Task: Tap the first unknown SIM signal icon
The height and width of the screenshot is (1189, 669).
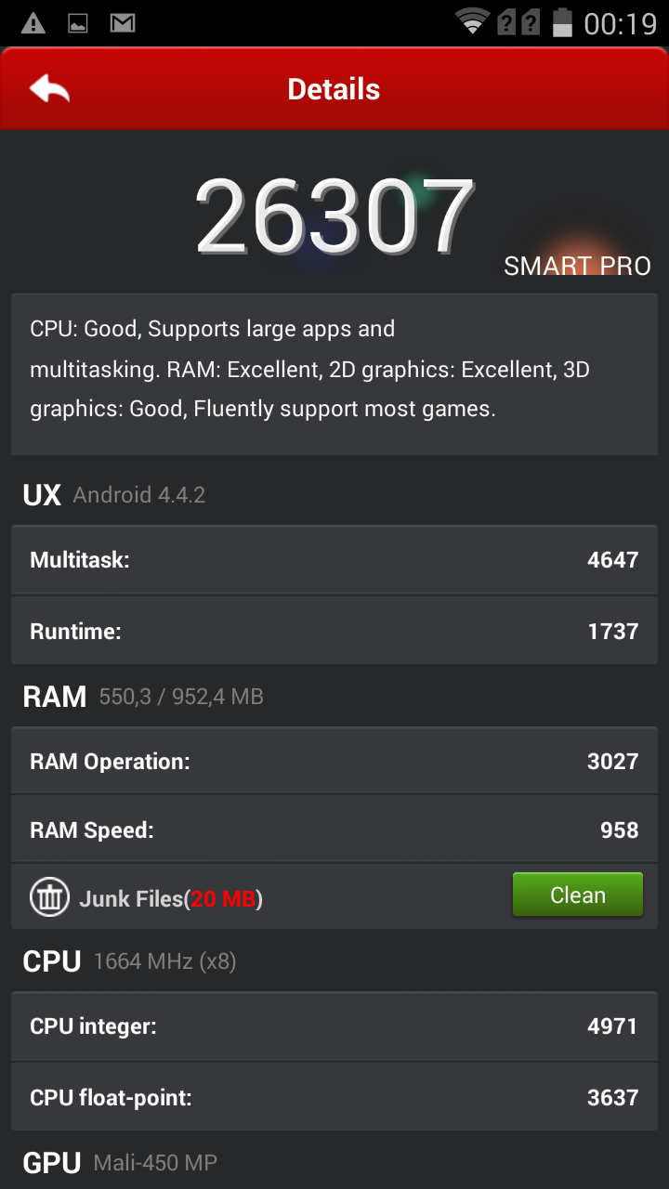Action: tap(505, 22)
